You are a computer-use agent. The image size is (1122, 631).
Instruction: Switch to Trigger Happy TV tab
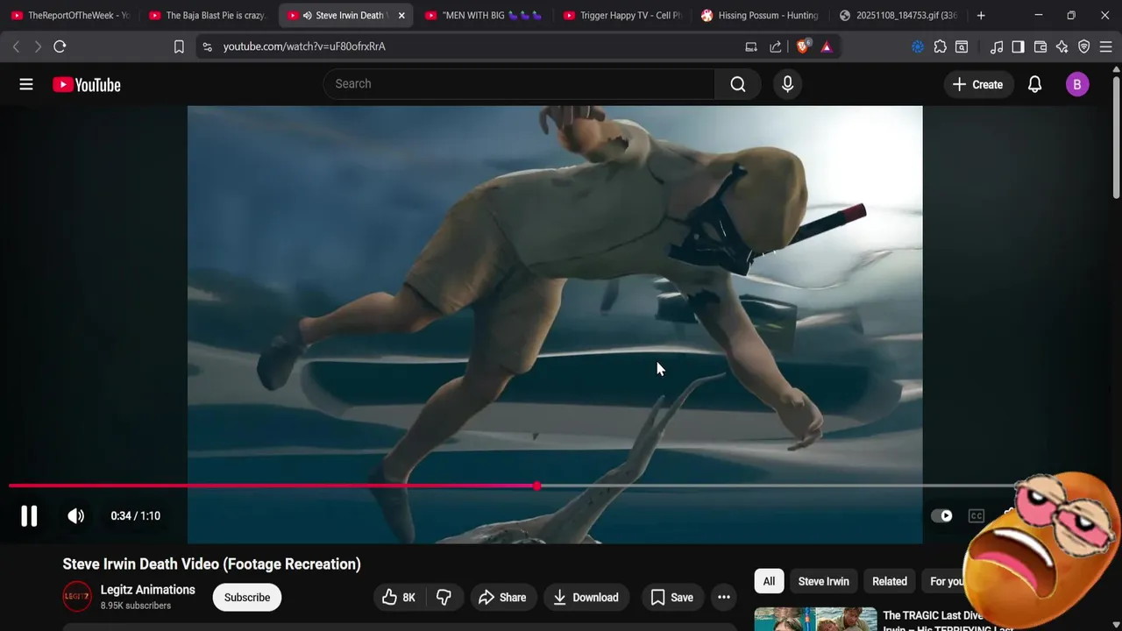coord(621,16)
